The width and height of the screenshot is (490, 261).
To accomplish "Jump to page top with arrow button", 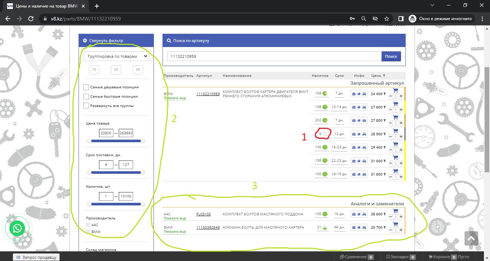I will [472, 238].
